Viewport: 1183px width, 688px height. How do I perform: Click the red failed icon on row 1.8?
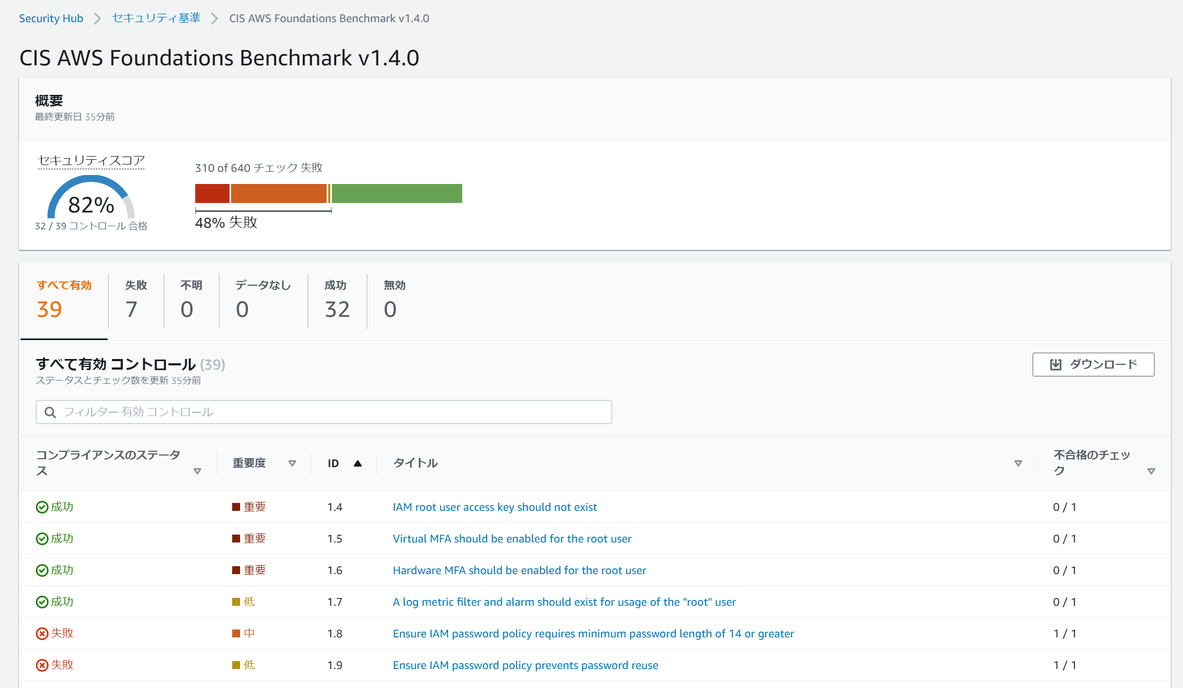point(42,634)
